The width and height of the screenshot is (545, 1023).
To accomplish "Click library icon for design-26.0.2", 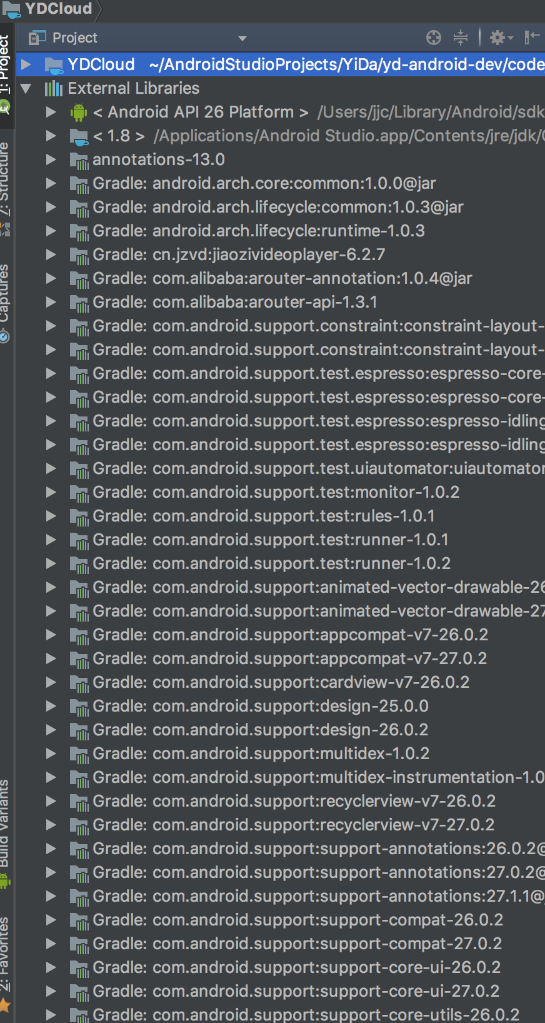I will (79, 731).
